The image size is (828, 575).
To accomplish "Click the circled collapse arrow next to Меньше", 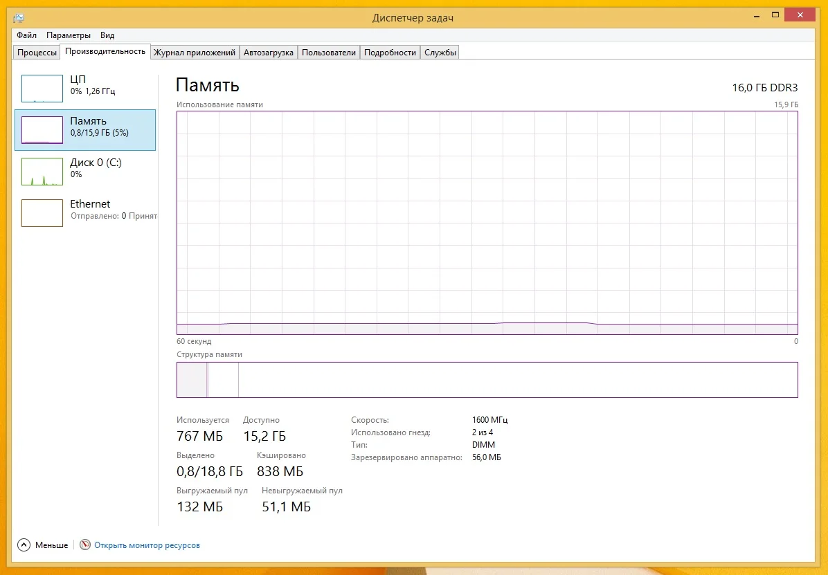I will pyautogui.click(x=24, y=545).
